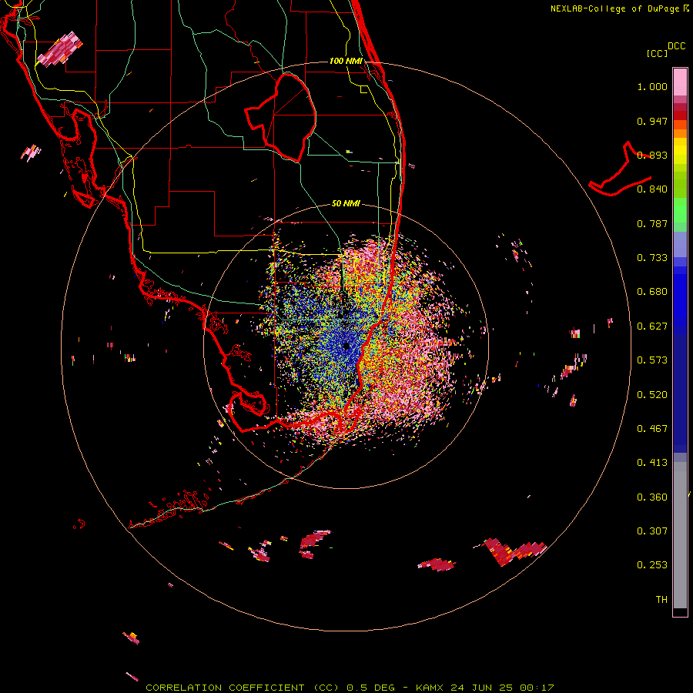Select the DCC label above color scale
Screen dimensions: 693x693
677,46
